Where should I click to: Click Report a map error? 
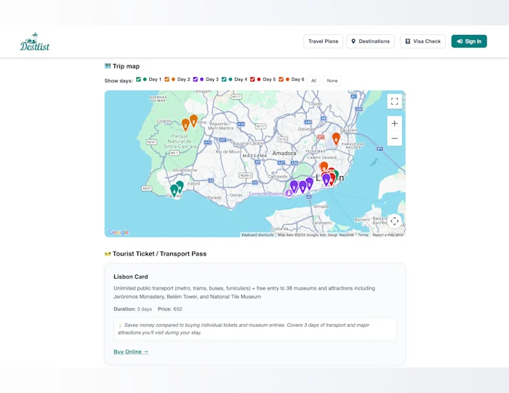click(388, 235)
